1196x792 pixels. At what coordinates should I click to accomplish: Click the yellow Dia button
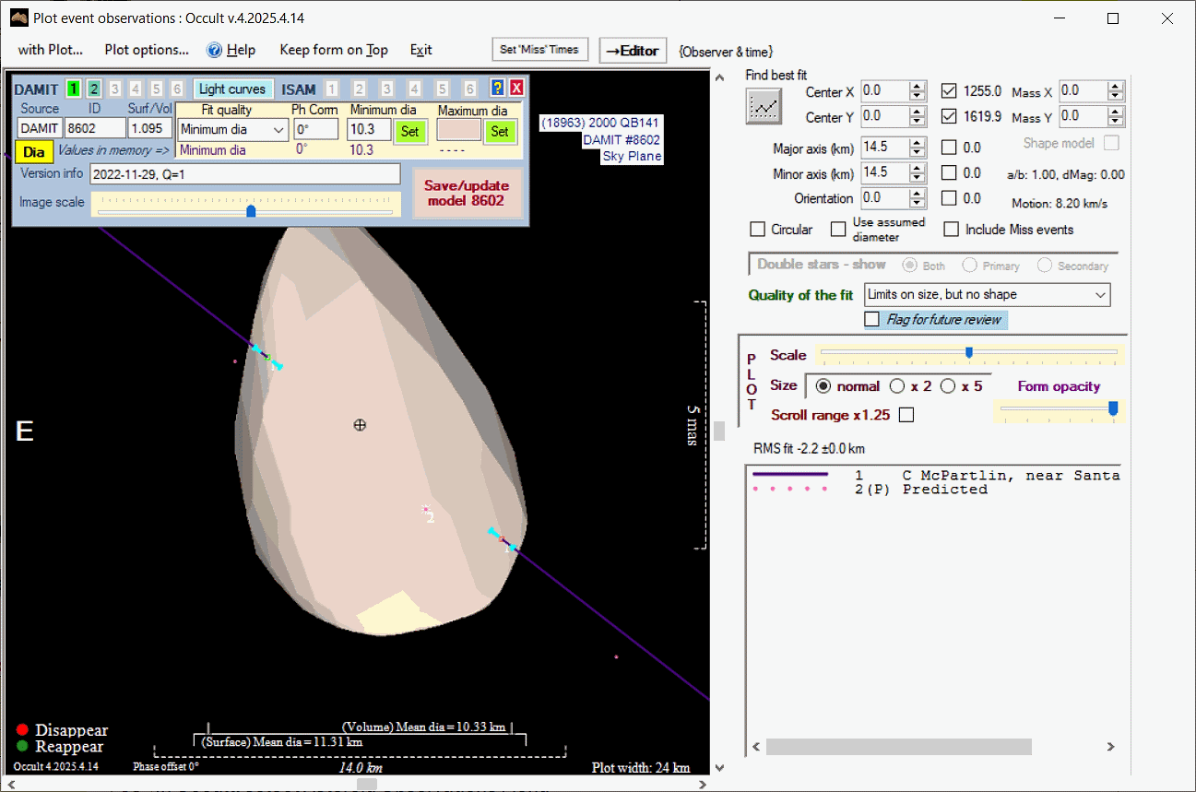33,152
